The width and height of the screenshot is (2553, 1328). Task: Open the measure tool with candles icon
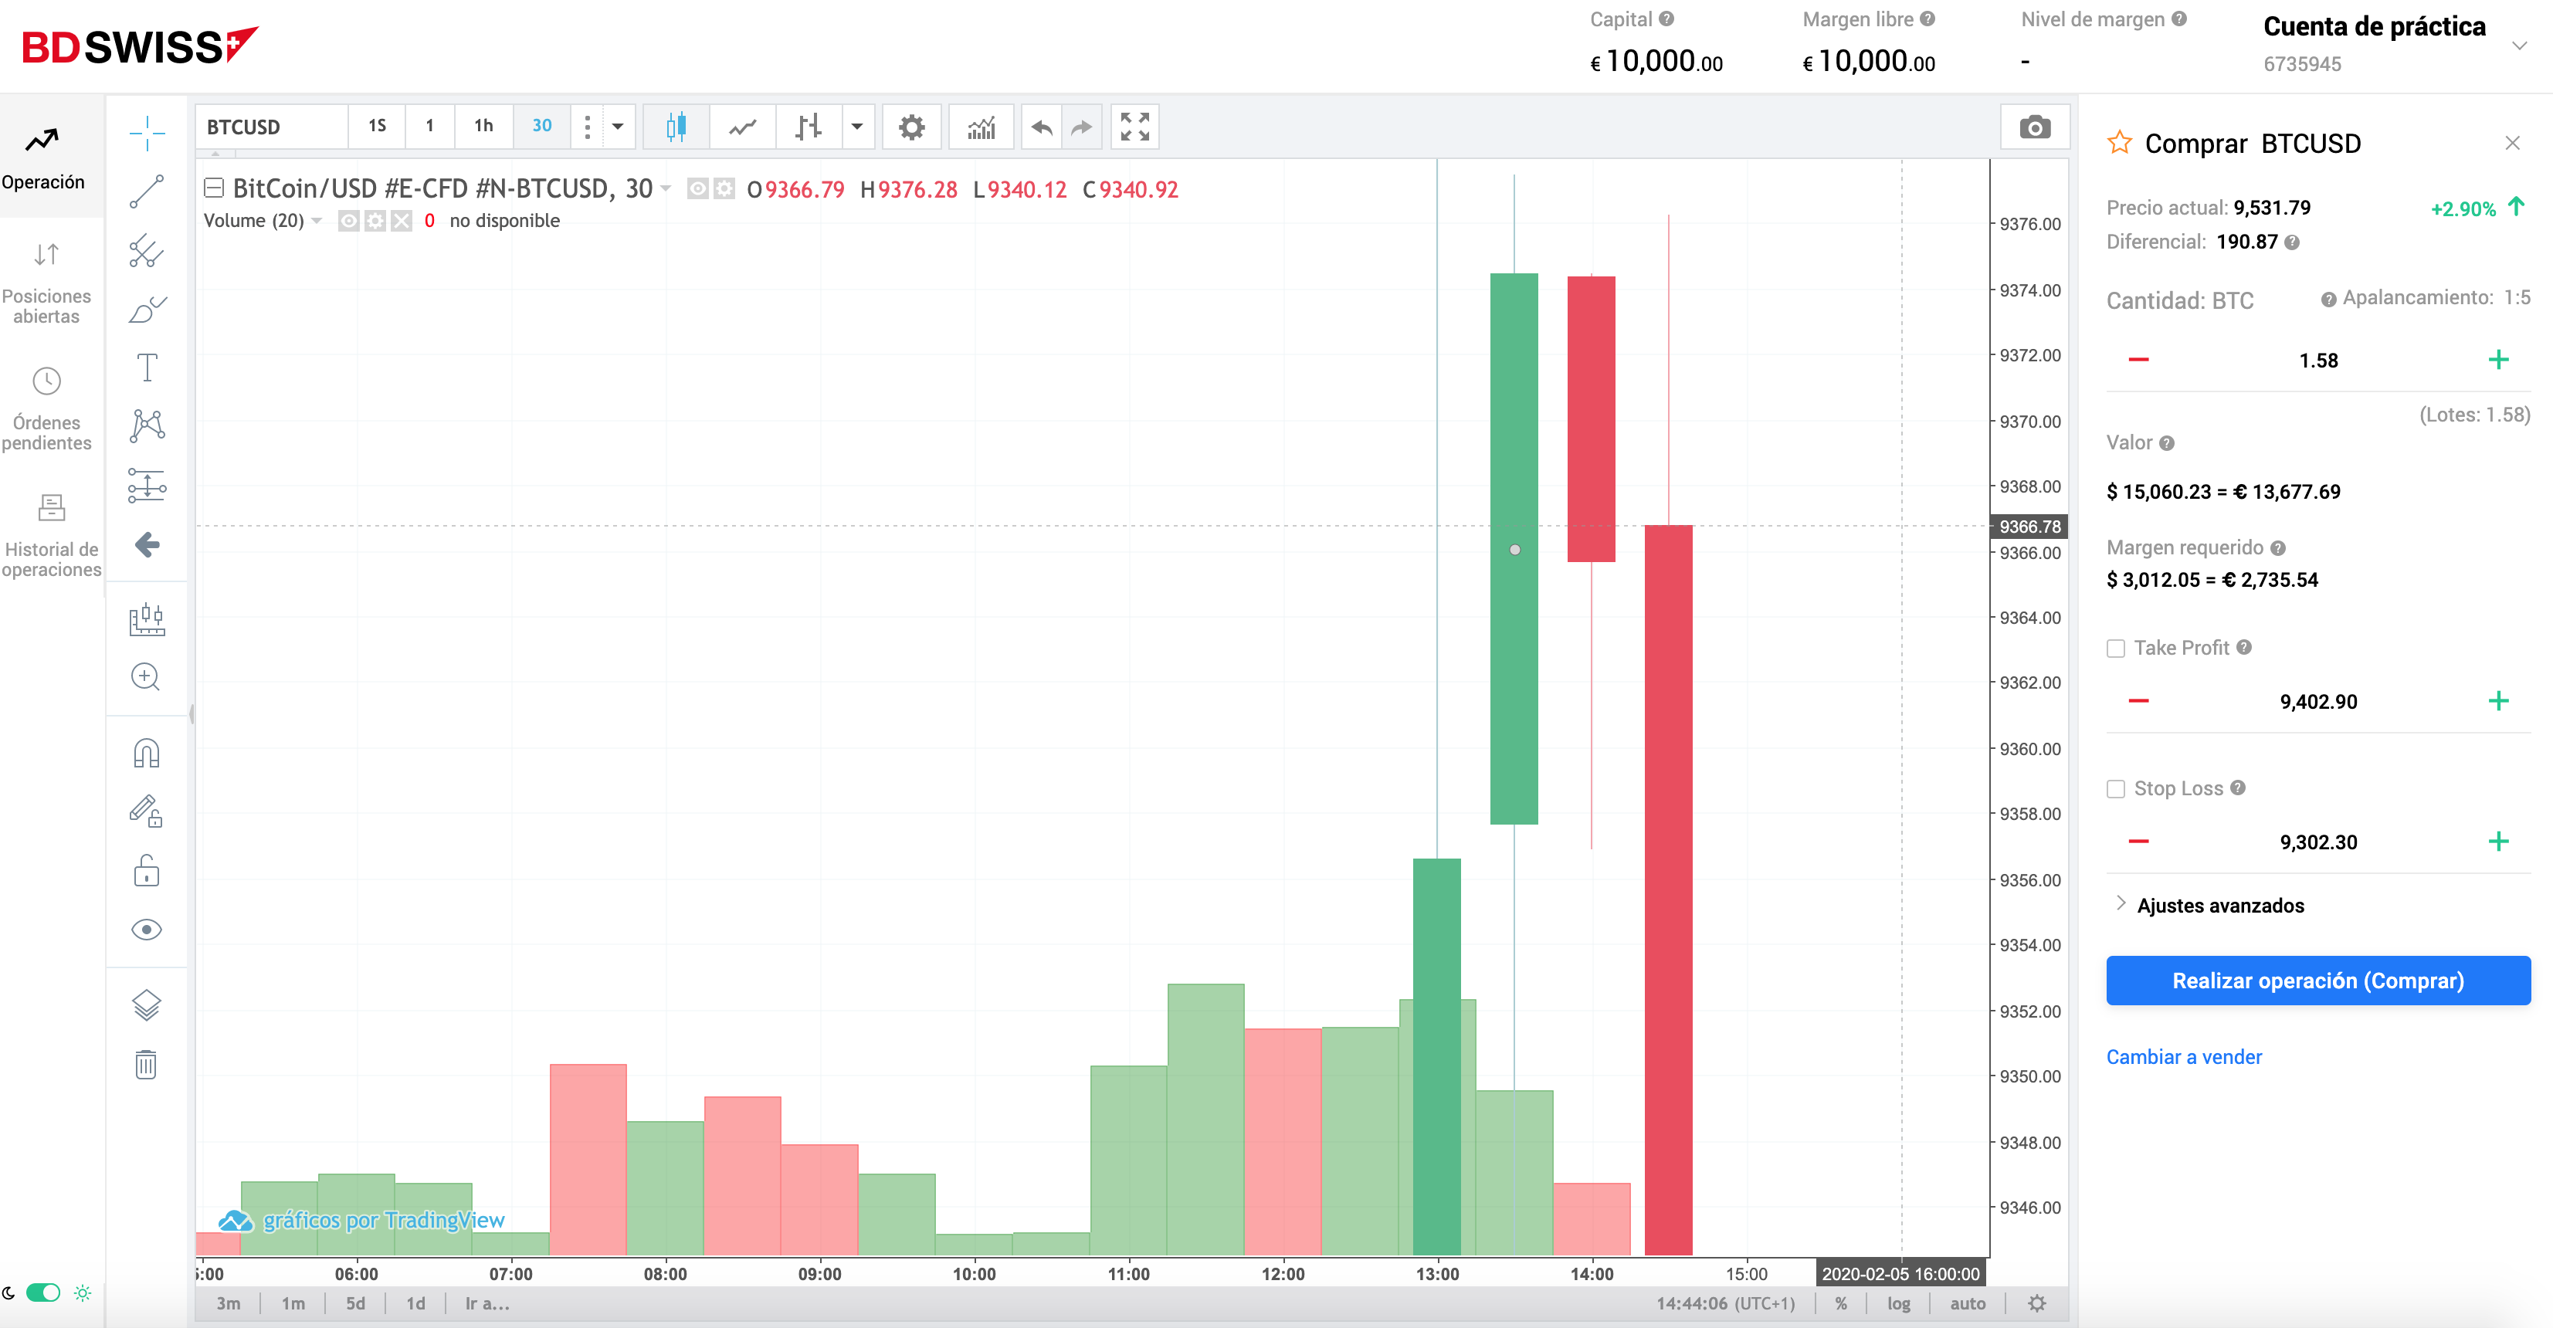147,618
